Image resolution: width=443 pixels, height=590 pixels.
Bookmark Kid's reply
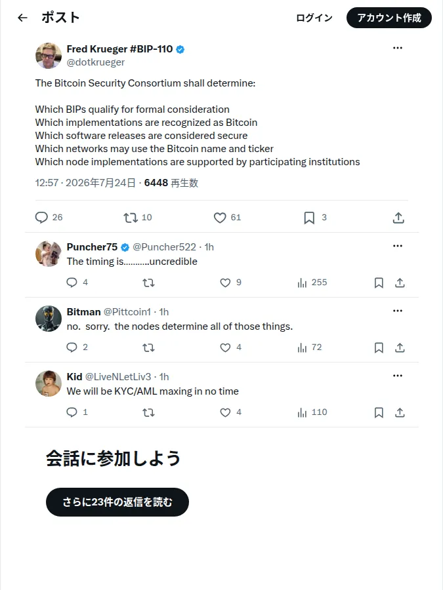click(379, 412)
